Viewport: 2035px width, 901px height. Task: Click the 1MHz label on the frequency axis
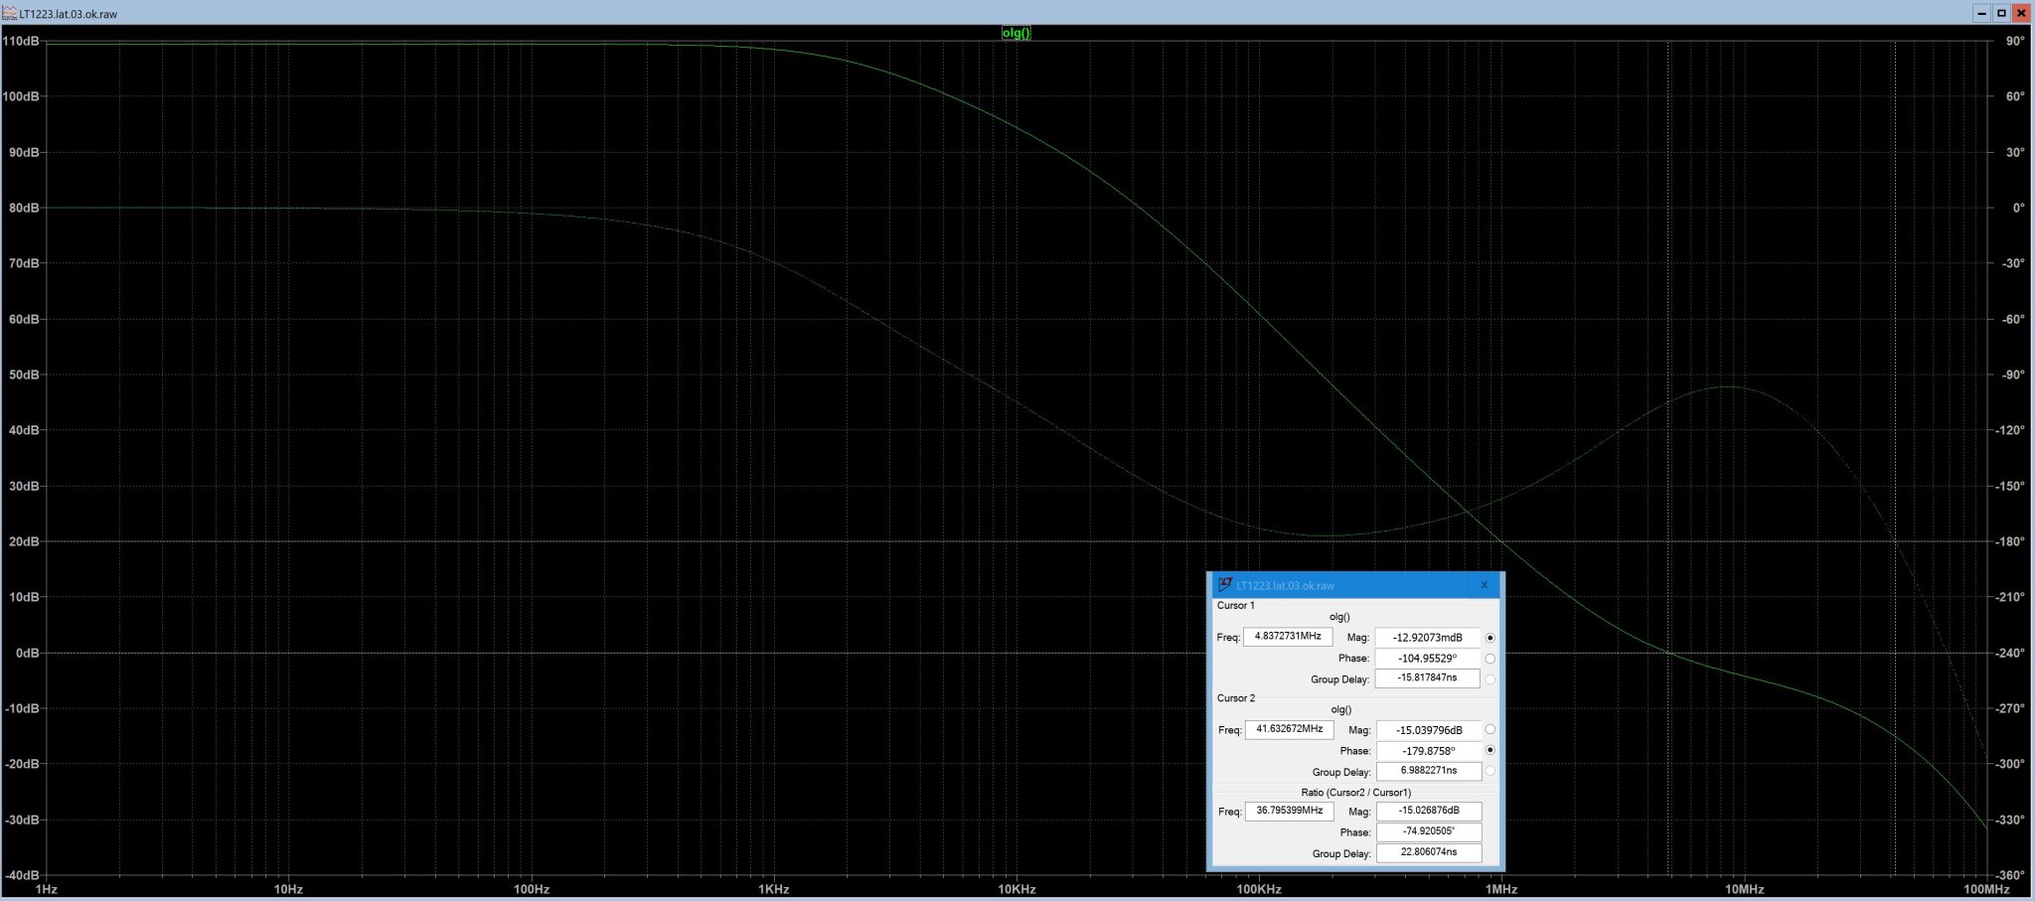1501,890
